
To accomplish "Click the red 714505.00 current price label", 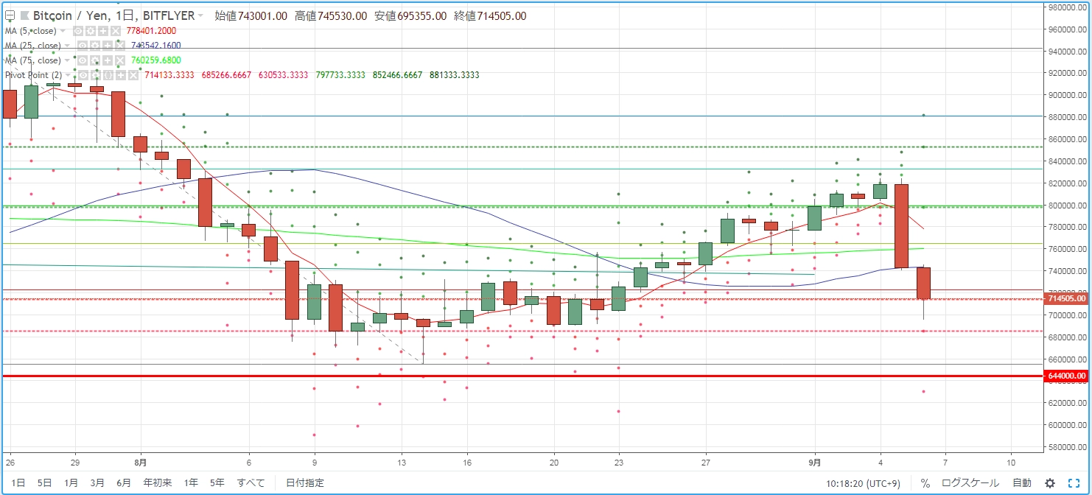I will click(x=1065, y=298).
